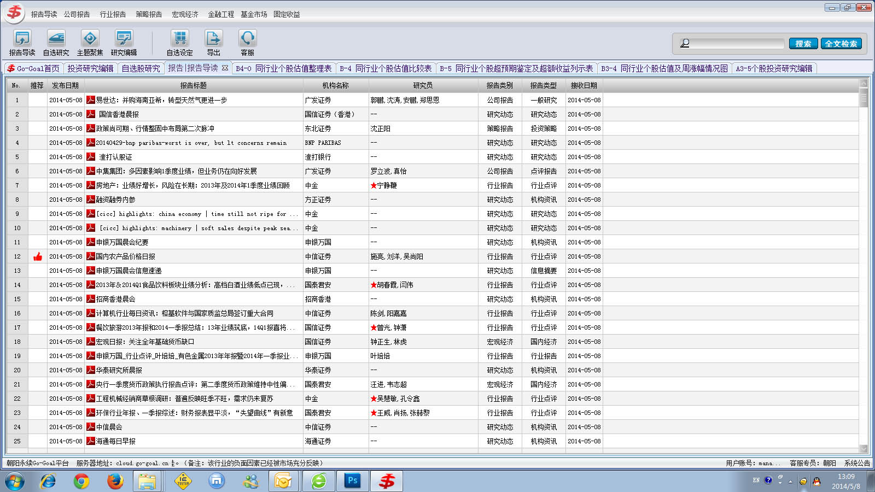Click the clock in system tray
Viewport: 875px width, 492px height.
pyautogui.click(x=846, y=481)
